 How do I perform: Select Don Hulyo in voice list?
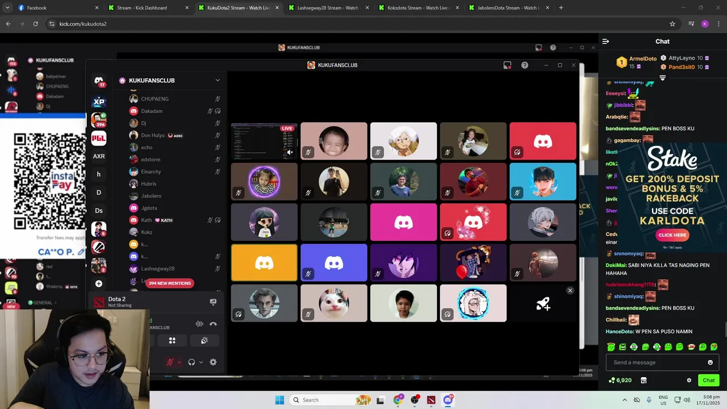coord(174,135)
